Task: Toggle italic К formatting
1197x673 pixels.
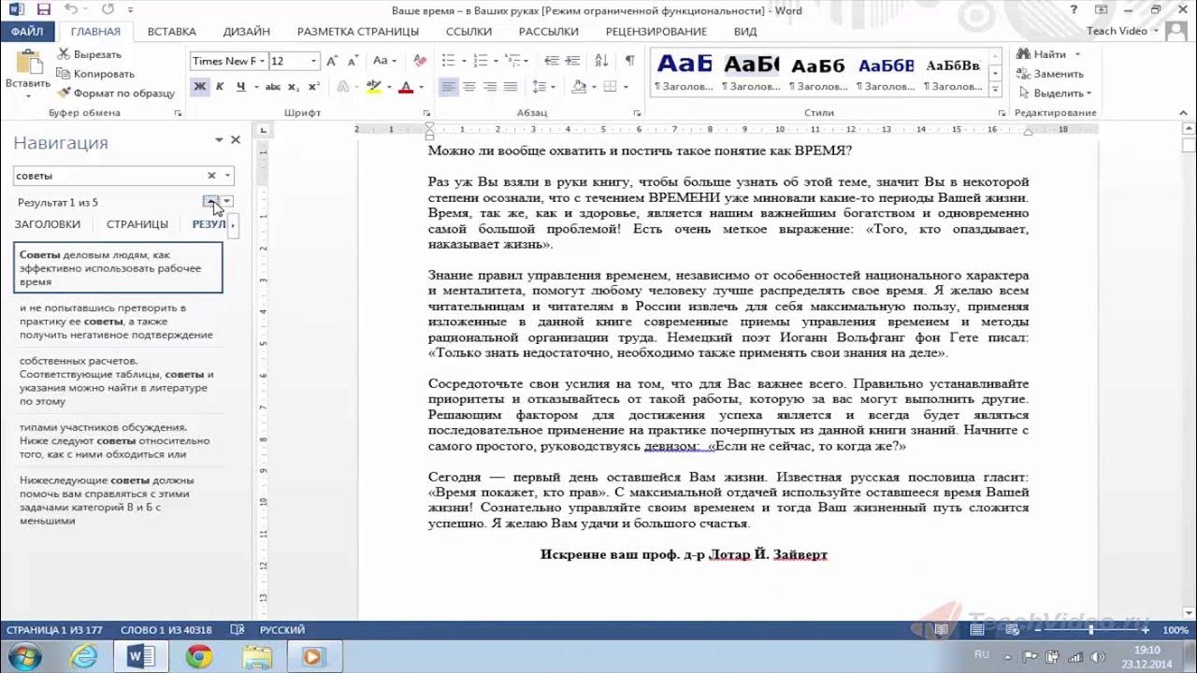Action: 221,87
